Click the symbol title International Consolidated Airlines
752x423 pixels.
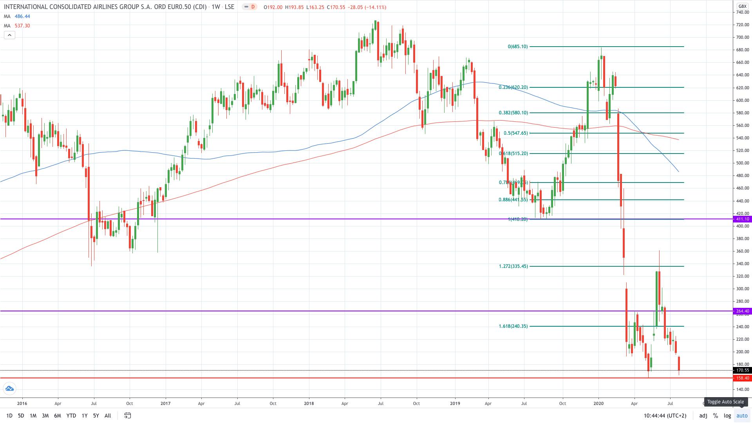point(105,7)
